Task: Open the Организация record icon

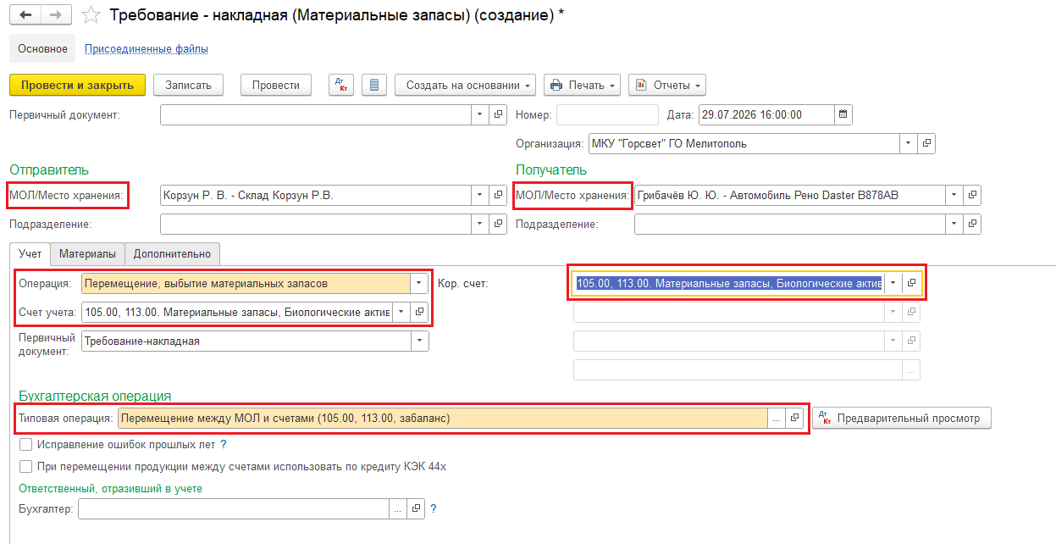Action: tap(927, 143)
